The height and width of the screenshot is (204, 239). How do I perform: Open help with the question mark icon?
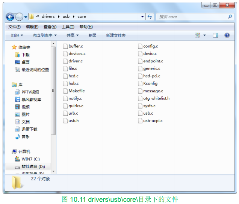pyautogui.click(x=227, y=35)
